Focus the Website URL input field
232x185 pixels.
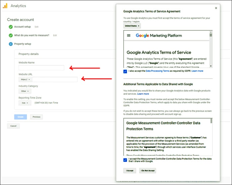click(55, 80)
